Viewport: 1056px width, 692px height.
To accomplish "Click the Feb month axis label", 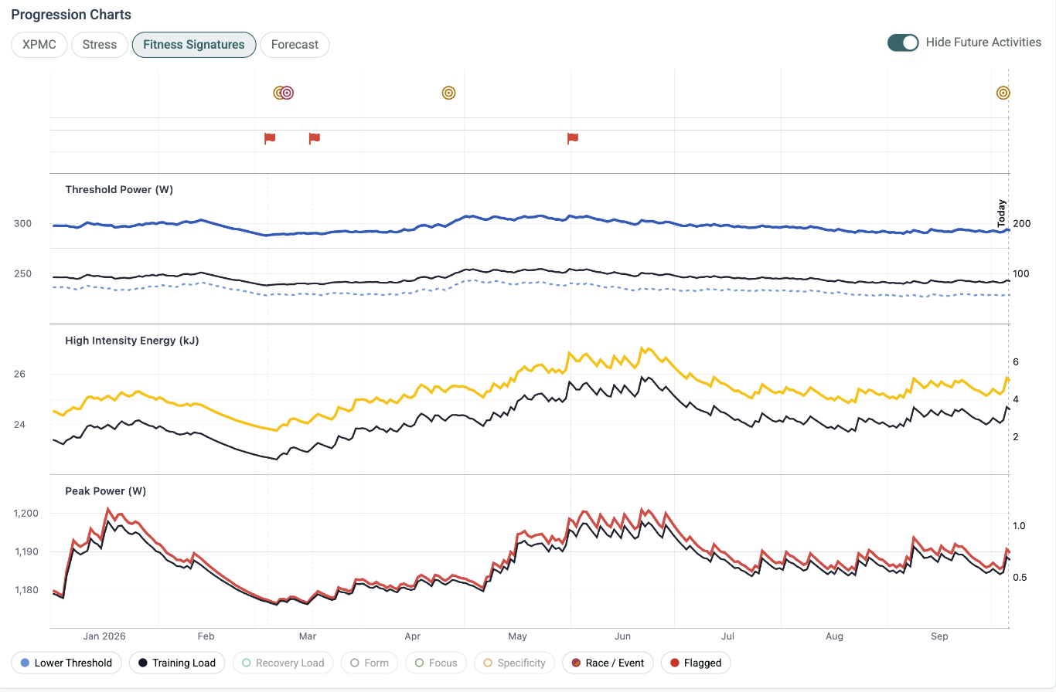I will [x=206, y=636].
